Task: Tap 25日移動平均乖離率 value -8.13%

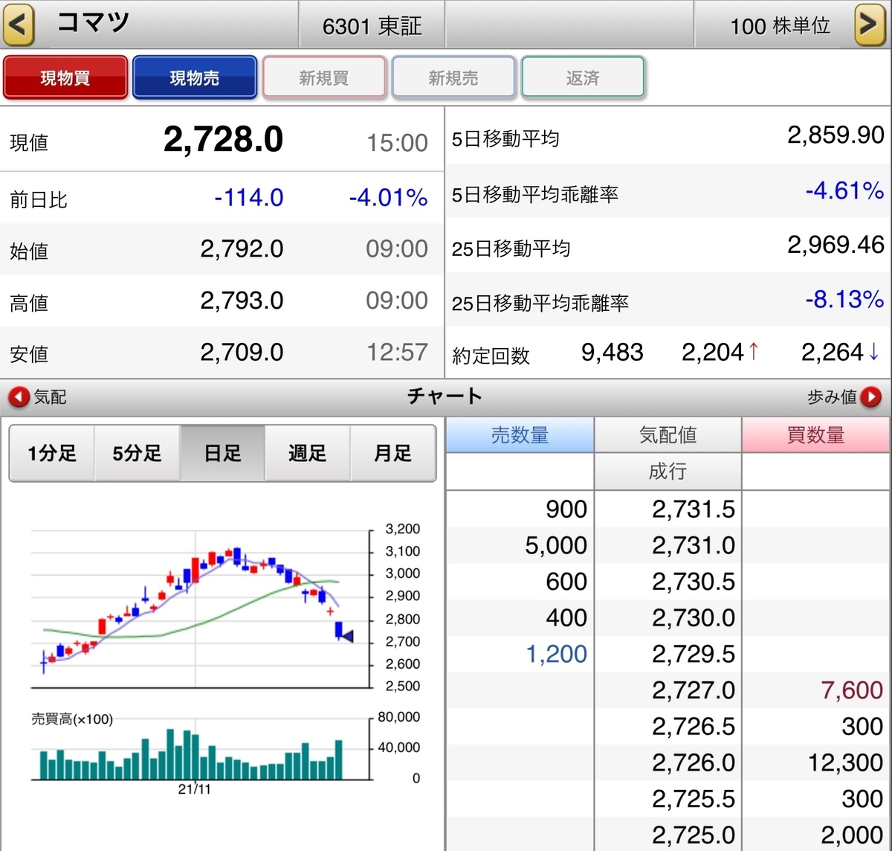Action: tap(844, 300)
